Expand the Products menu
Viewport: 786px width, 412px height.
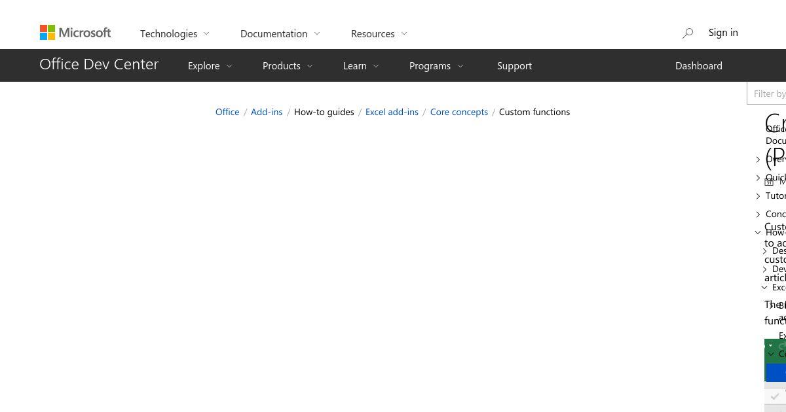click(288, 65)
